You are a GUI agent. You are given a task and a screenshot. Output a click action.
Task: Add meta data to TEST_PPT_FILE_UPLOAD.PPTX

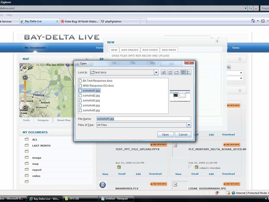click(x=158, y=145)
